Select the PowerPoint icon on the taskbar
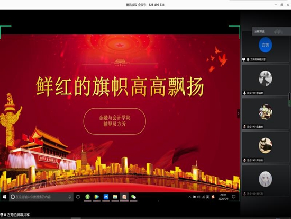Viewport: 291px width, 219px height. click(124, 197)
